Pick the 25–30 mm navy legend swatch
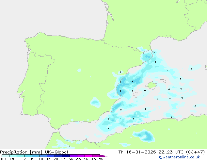Image resolution: width=207 pixels, height=160 pixels. [66, 156]
